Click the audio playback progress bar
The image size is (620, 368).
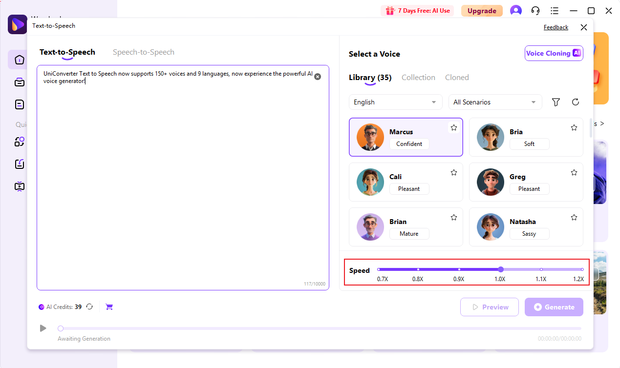pos(320,328)
